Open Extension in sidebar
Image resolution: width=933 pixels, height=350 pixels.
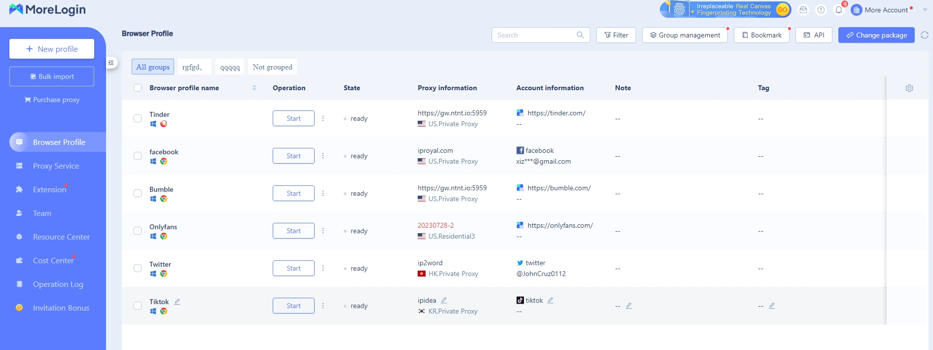pos(49,189)
